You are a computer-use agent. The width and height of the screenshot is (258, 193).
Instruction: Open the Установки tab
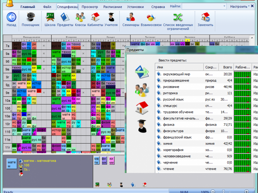click(135, 7)
